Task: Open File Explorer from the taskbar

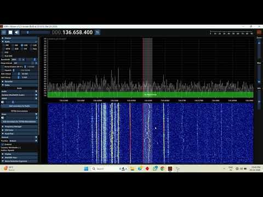Action: 132,169
